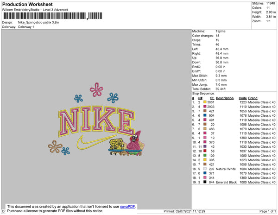
Task: Click thread code '1004' in row 16
Action: click(x=243, y=169)
